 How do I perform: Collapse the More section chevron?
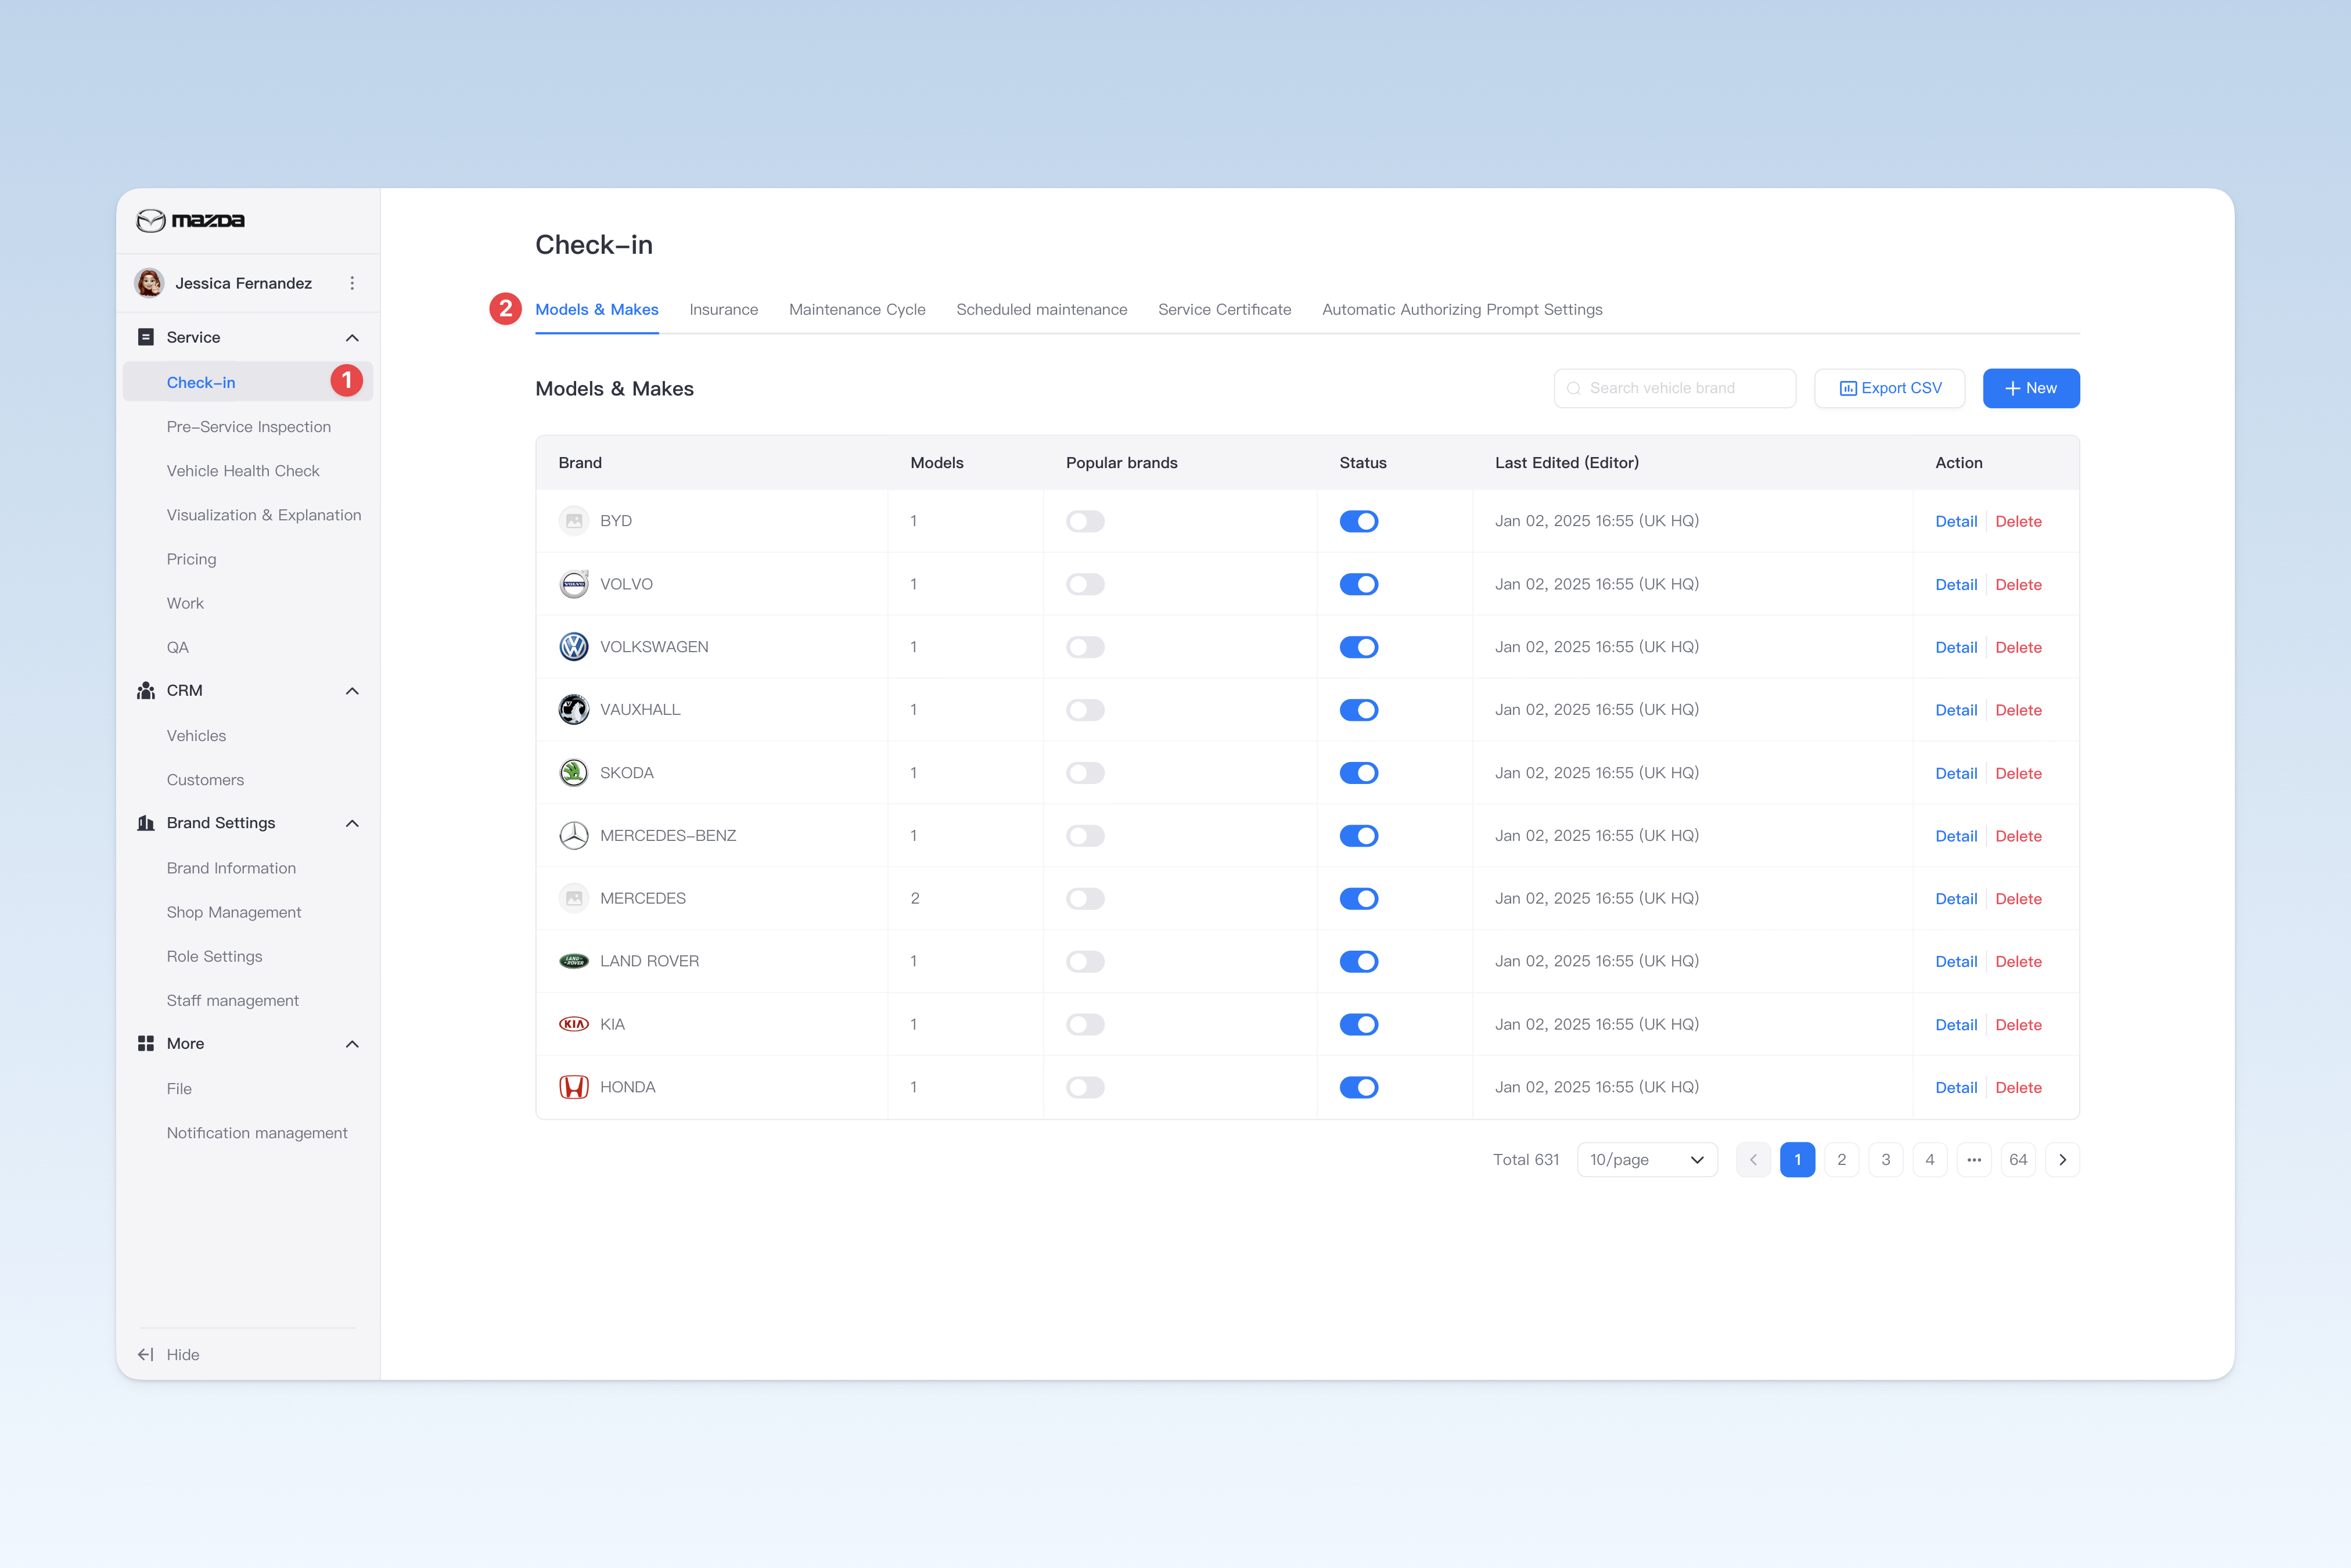pos(352,1044)
